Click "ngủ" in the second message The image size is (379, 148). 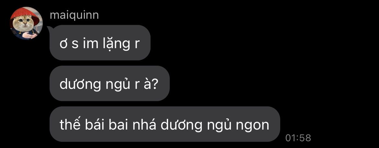point(117,85)
